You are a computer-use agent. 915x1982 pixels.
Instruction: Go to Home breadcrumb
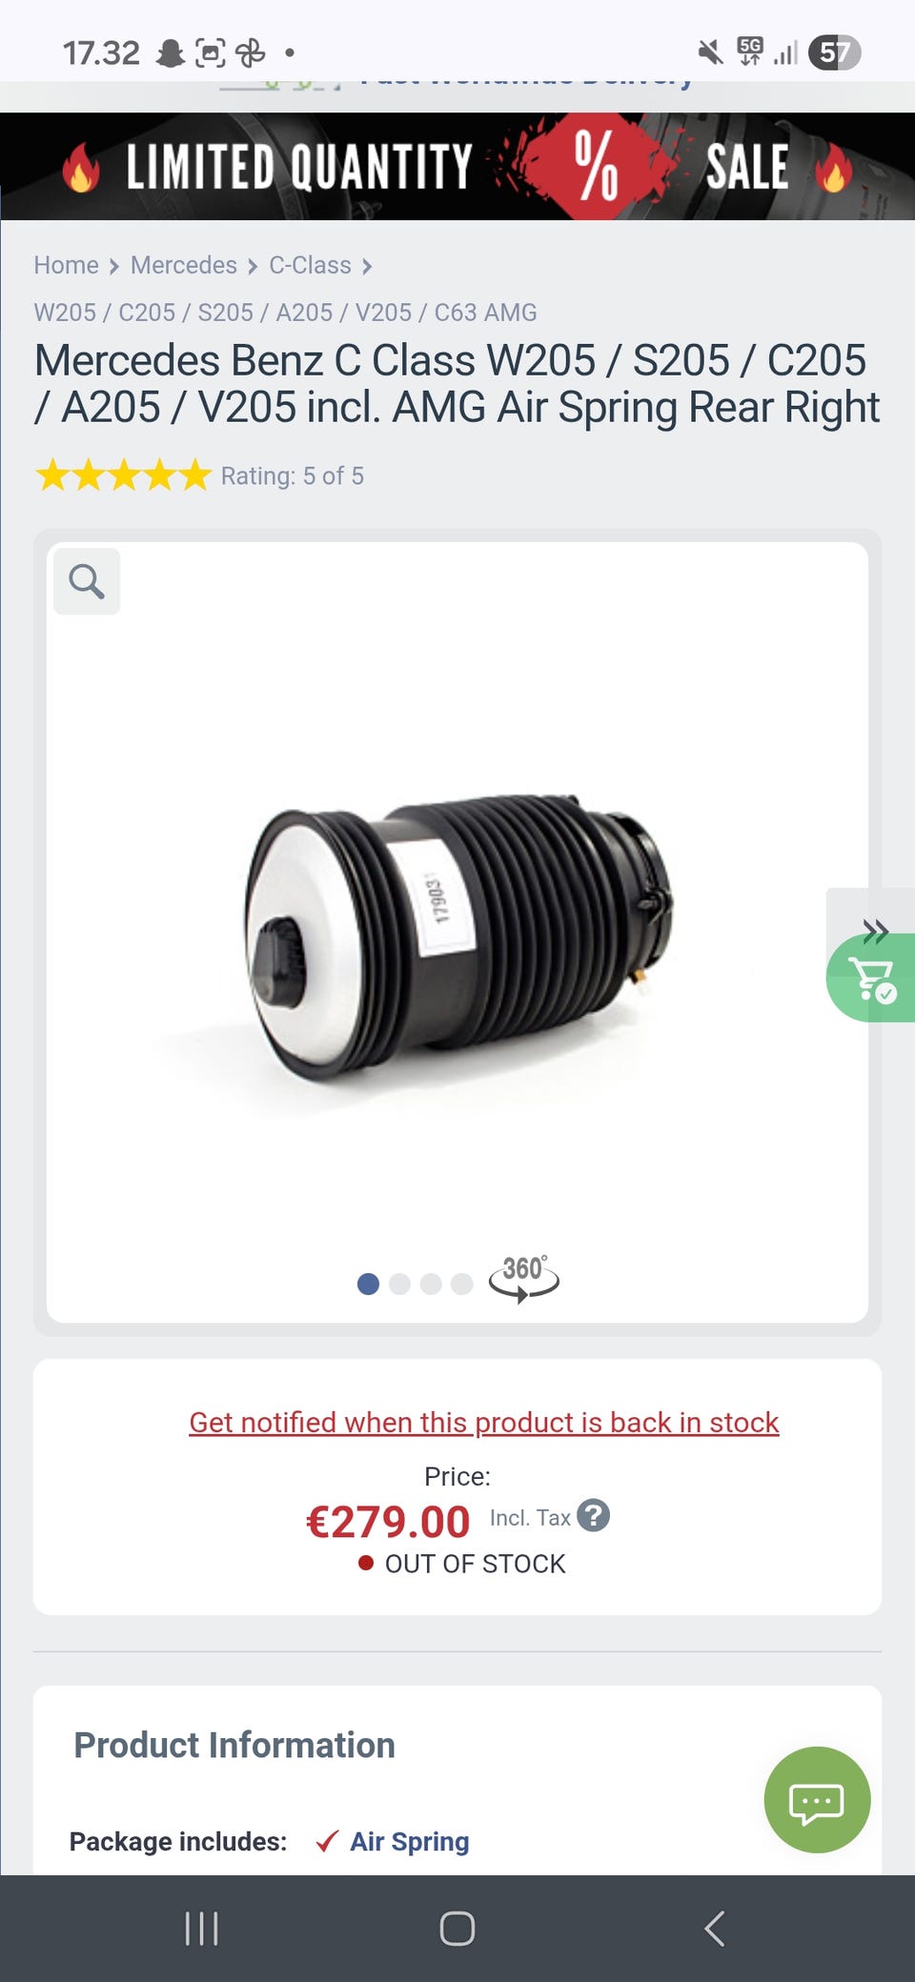66,265
